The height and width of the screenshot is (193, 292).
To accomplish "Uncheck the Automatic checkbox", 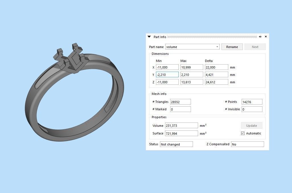I will click(x=243, y=133).
